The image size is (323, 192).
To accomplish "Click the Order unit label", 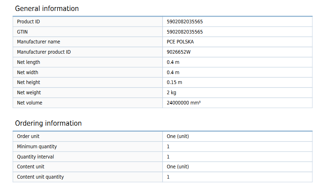I will (x=28, y=136).
